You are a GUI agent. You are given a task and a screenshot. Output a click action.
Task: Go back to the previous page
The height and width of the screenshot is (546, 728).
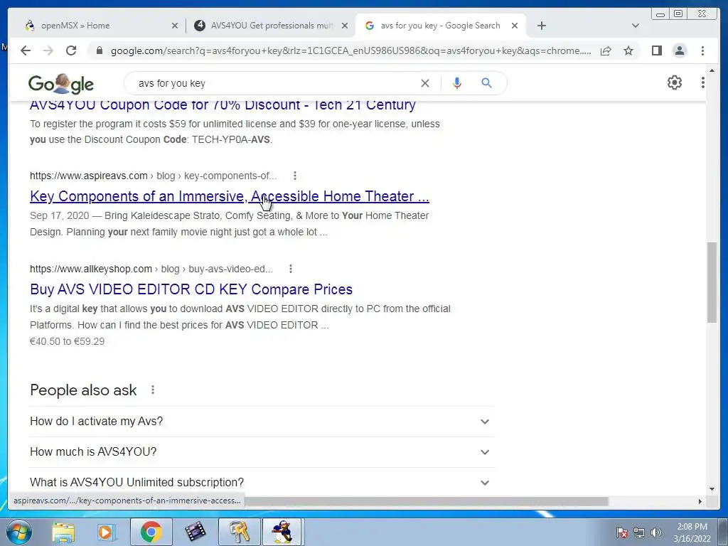coord(26,50)
